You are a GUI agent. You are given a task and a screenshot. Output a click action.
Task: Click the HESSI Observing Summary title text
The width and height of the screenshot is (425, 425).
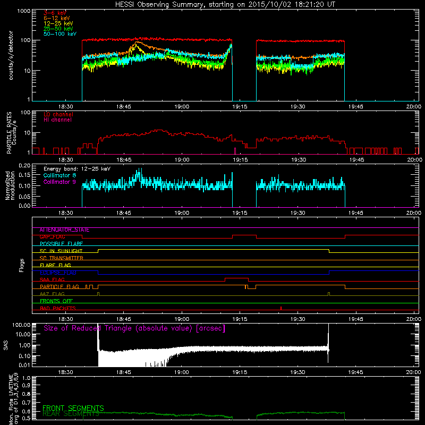click(225, 5)
